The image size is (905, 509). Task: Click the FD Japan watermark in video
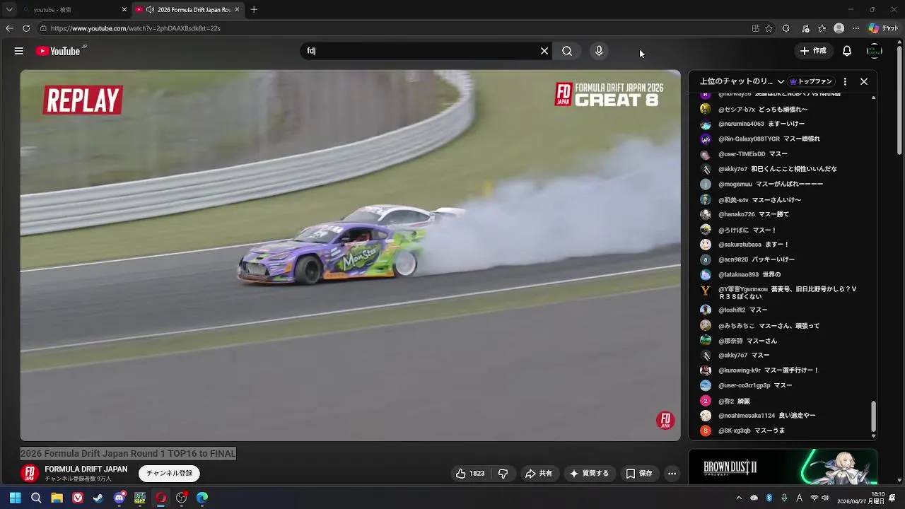point(665,420)
